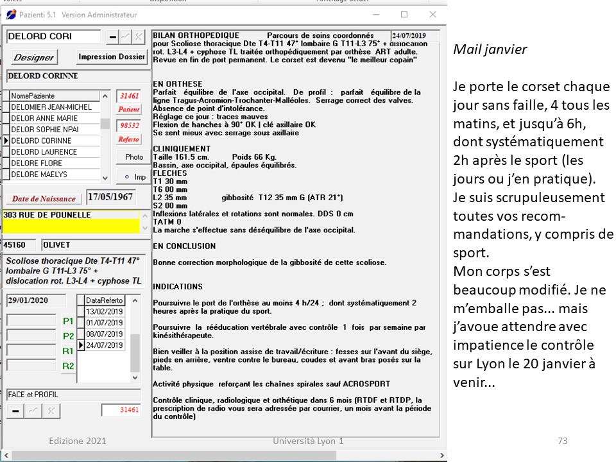Click the bottom X button under FACE et PROFIL
Screen dimensions: 616x462
click(51, 411)
